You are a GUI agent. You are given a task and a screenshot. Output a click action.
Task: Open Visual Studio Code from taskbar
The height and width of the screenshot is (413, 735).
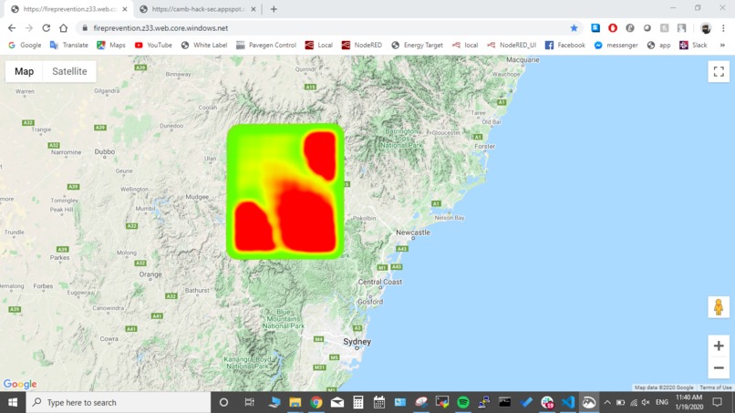point(568,402)
